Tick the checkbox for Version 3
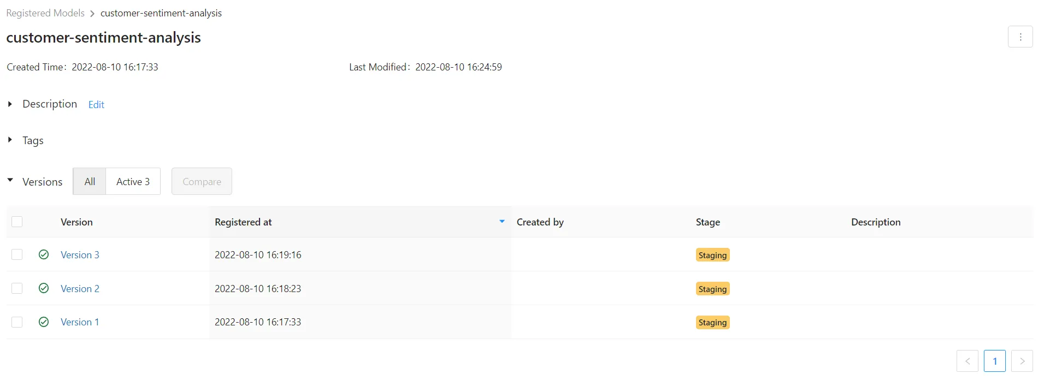This screenshot has width=1044, height=392. (17, 254)
